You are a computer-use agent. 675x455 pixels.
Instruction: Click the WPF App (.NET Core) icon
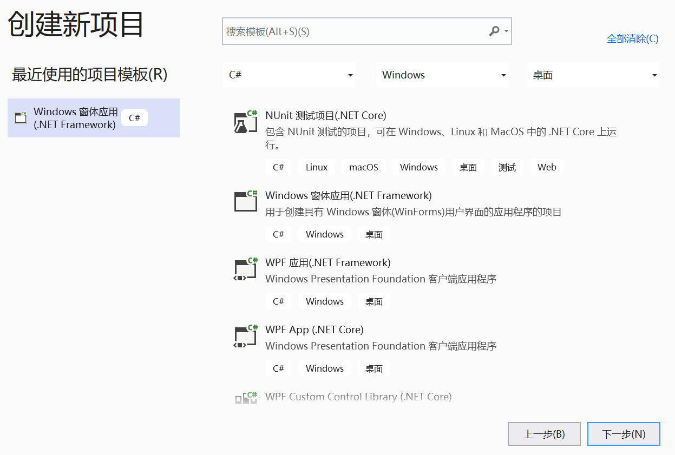(x=245, y=335)
